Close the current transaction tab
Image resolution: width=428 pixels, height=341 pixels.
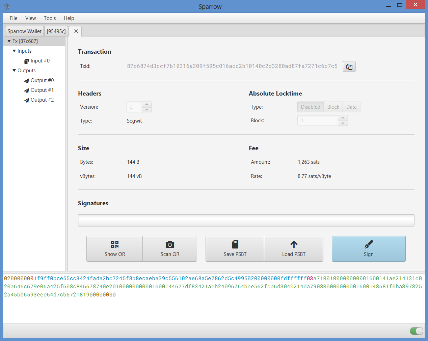coord(76,31)
